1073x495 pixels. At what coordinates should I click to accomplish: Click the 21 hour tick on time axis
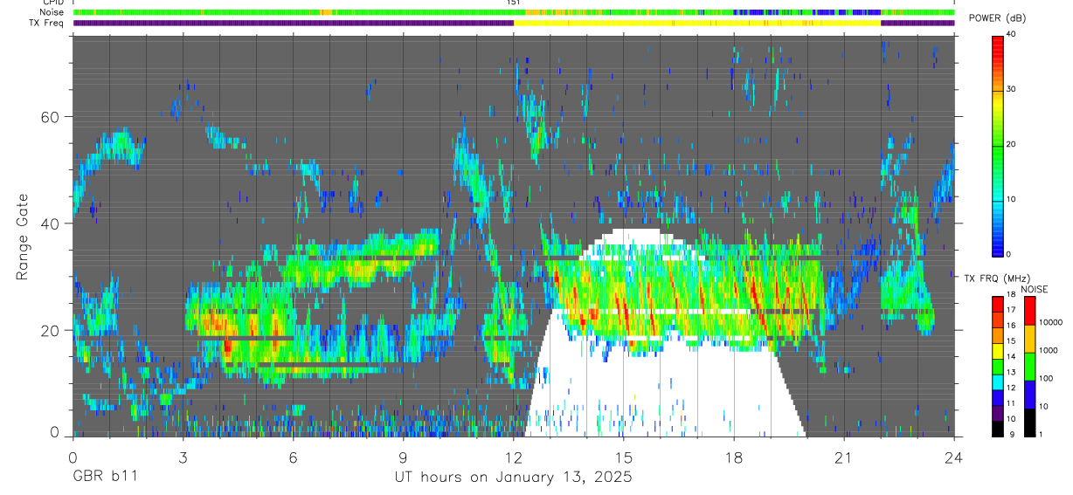(x=844, y=456)
